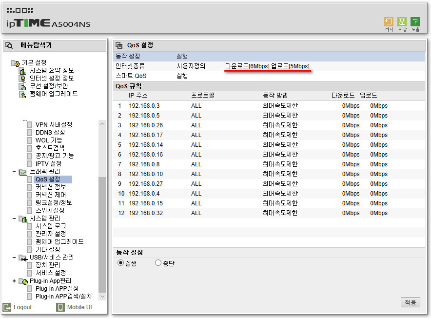Select QoS rule row for 192.168.0.26
Screen dimensions: 431x319
click(269, 125)
